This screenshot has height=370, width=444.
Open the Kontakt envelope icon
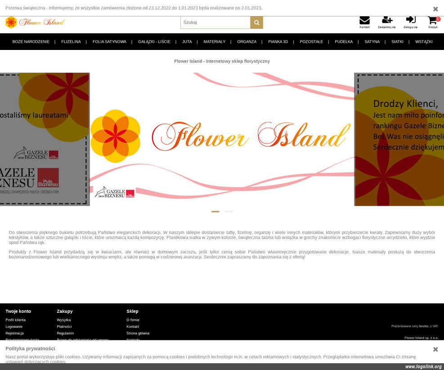[364, 22]
